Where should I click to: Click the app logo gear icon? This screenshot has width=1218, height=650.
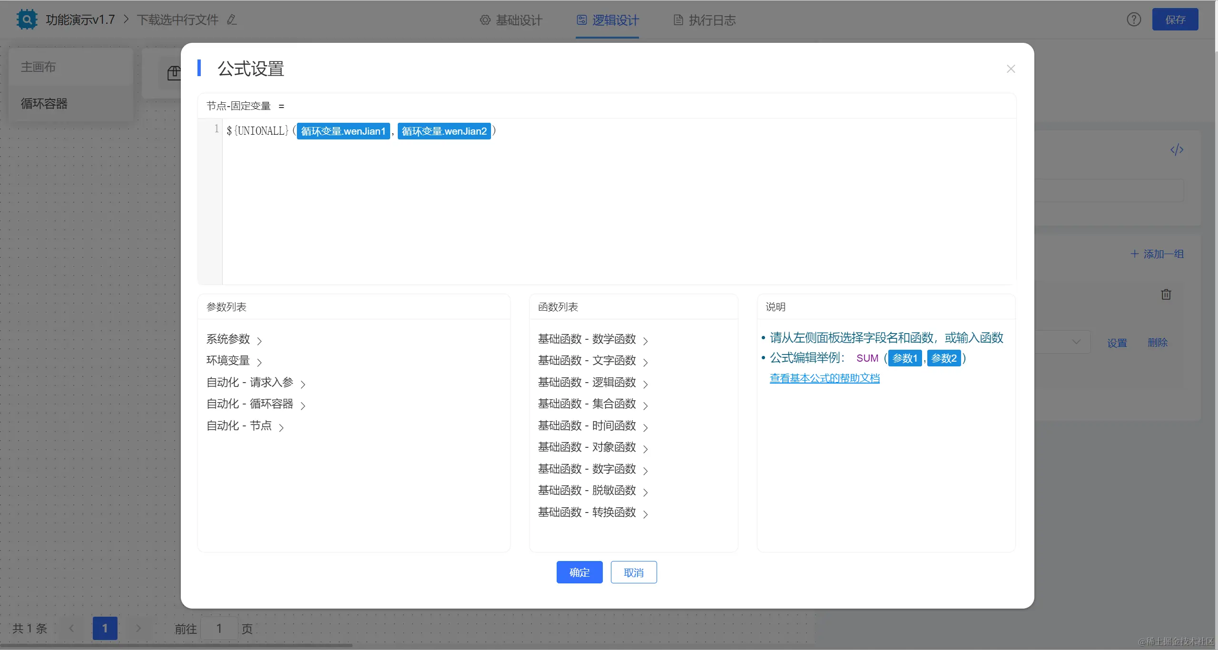[x=27, y=20]
